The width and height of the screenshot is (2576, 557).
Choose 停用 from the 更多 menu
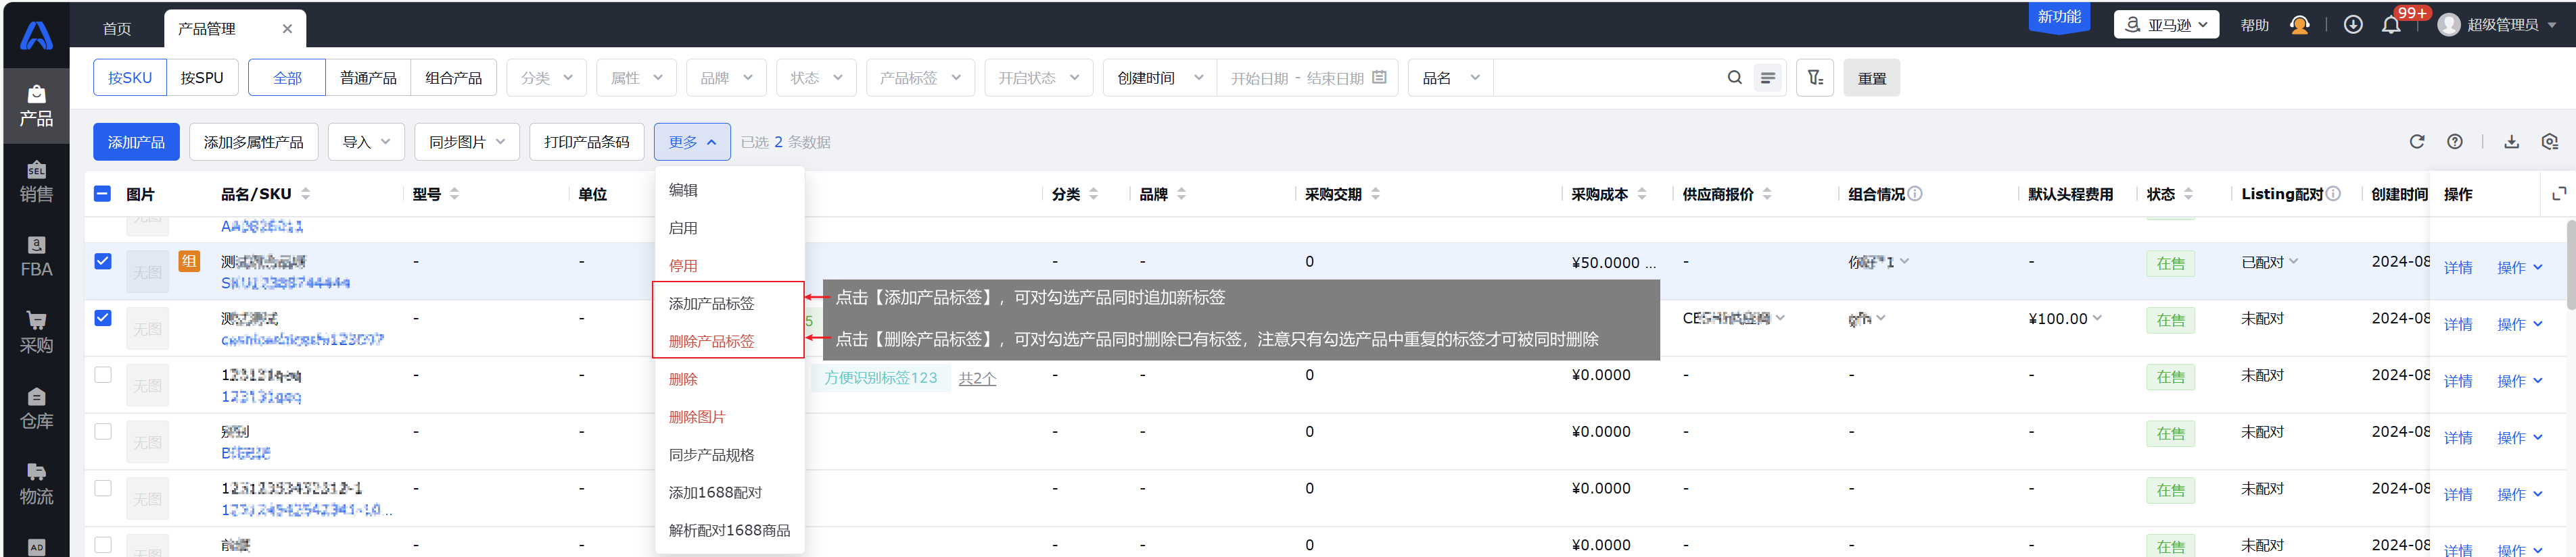click(729, 265)
